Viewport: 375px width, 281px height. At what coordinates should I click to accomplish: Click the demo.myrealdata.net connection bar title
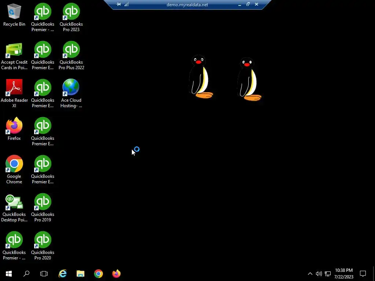coord(187,4)
